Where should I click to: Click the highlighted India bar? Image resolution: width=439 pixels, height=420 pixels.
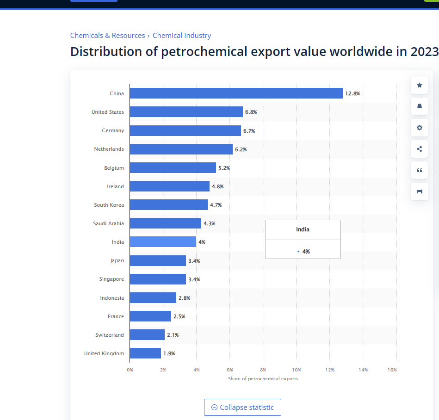click(x=163, y=241)
